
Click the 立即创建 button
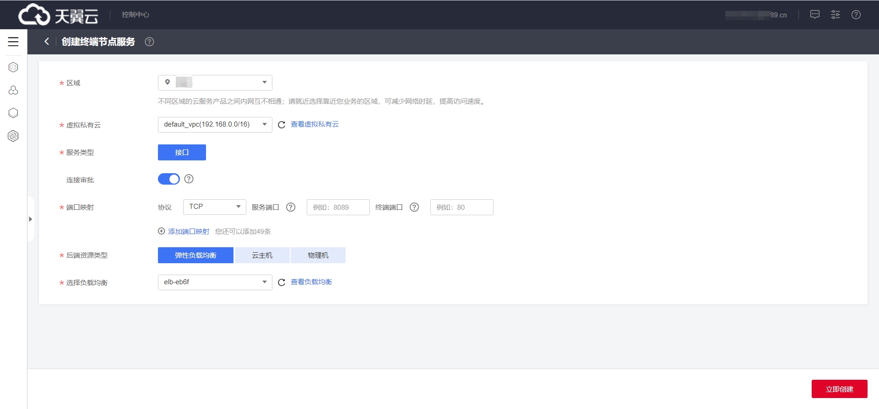(x=839, y=389)
